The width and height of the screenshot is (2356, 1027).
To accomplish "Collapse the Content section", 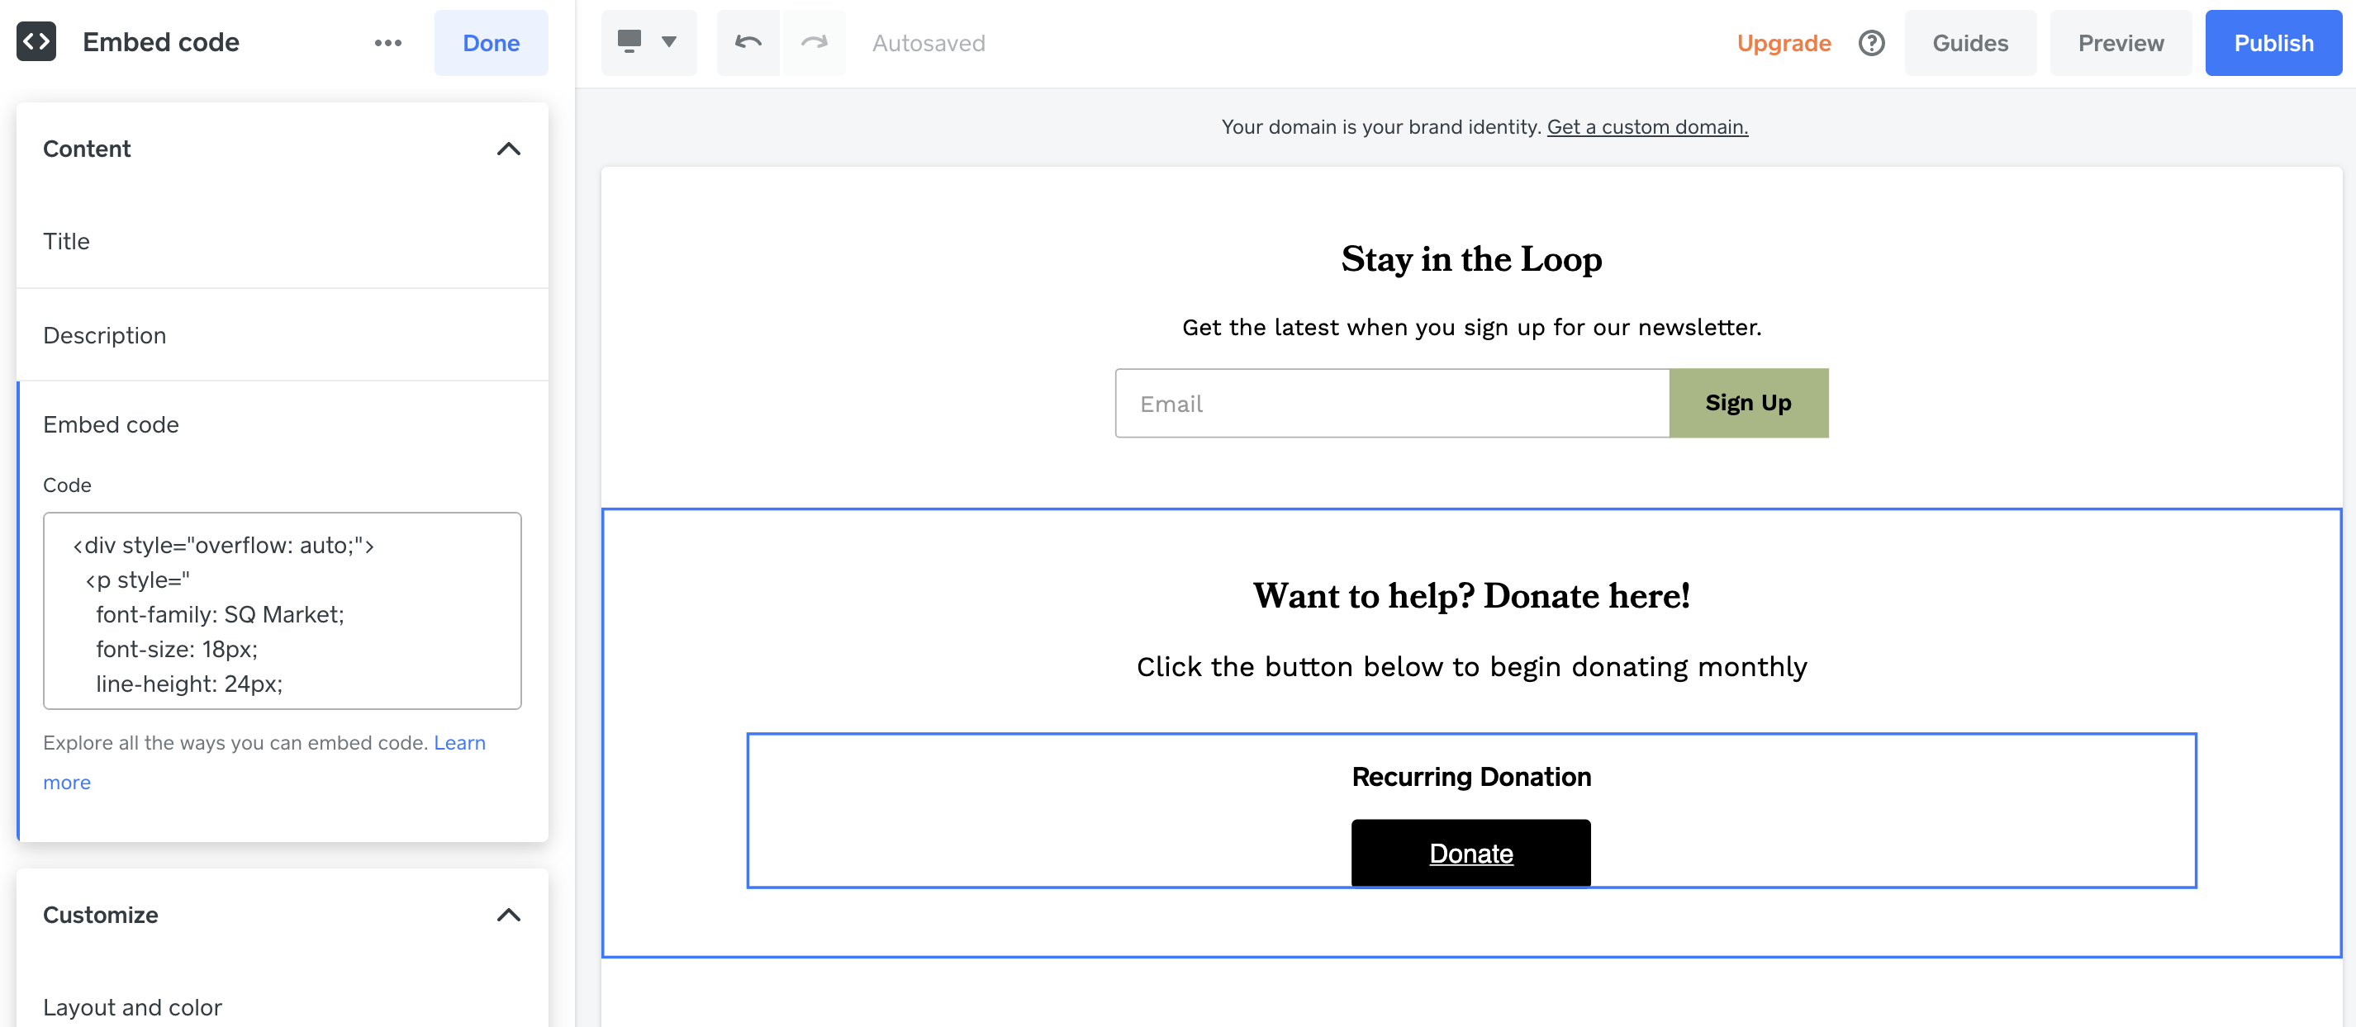I will [509, 149].
